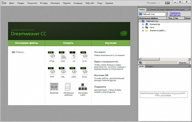Screen dimensions: 192x122
Task: Select the Сеть network icon in tree
Action: coord(147,27)
